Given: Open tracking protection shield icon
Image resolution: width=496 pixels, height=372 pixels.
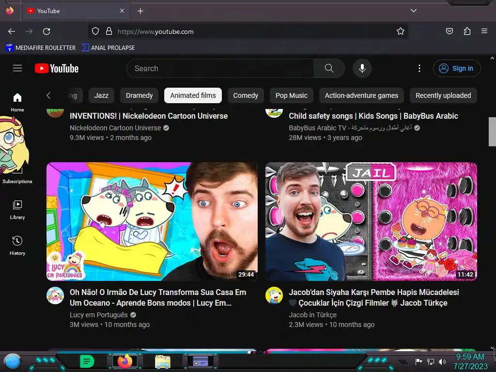Looking at the screenshot, I should (x=95, y=31).
